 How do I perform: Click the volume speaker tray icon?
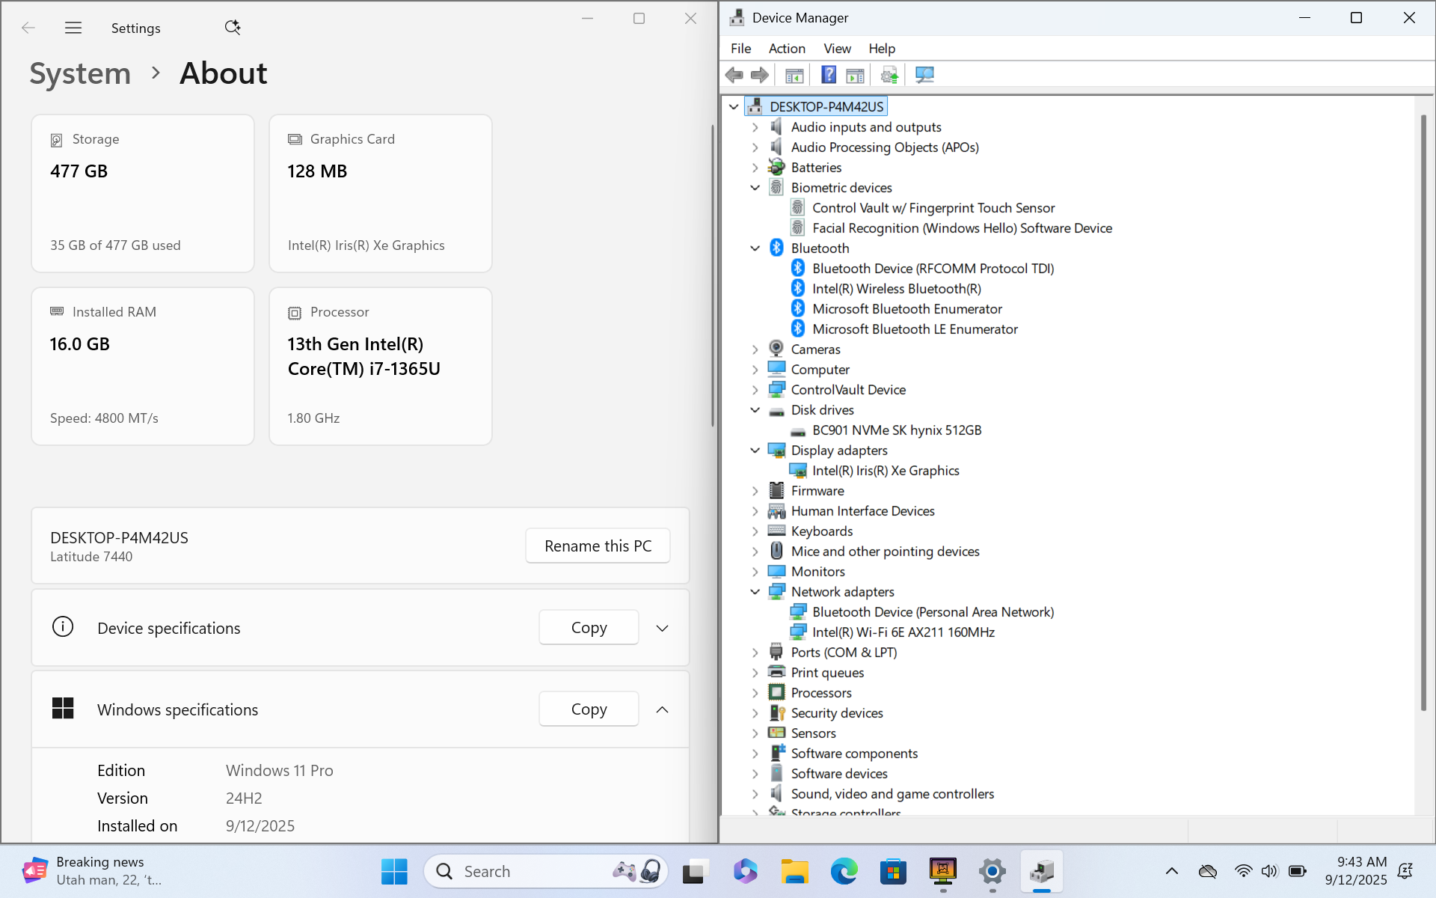pos(1269,871)
